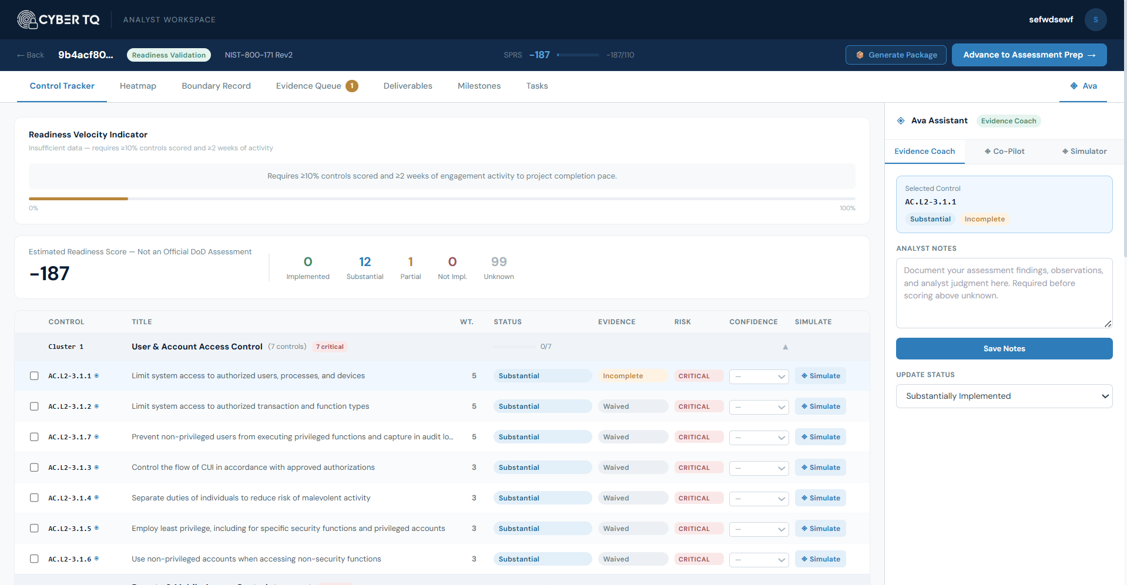This screenshot has height=585, width=1127.
Task: Open confidence dropdown for AC.L2-3.1.1
Action: pyautogui.click(x=759, y=376)
